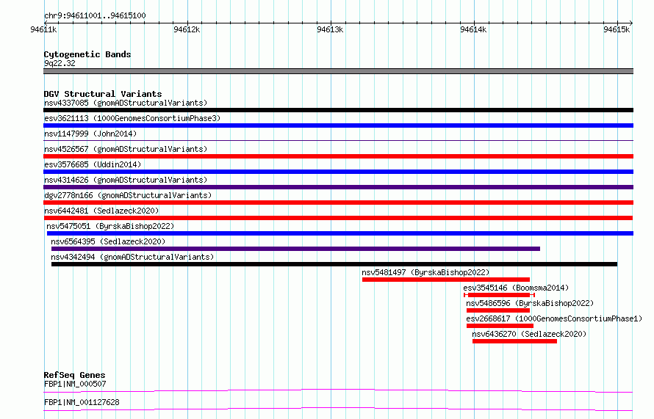This screenshot has width=654, height=419.
Task: Click the nsv5475051 ByrskaBishop2022 blue bar
Action: click(340, 233)
